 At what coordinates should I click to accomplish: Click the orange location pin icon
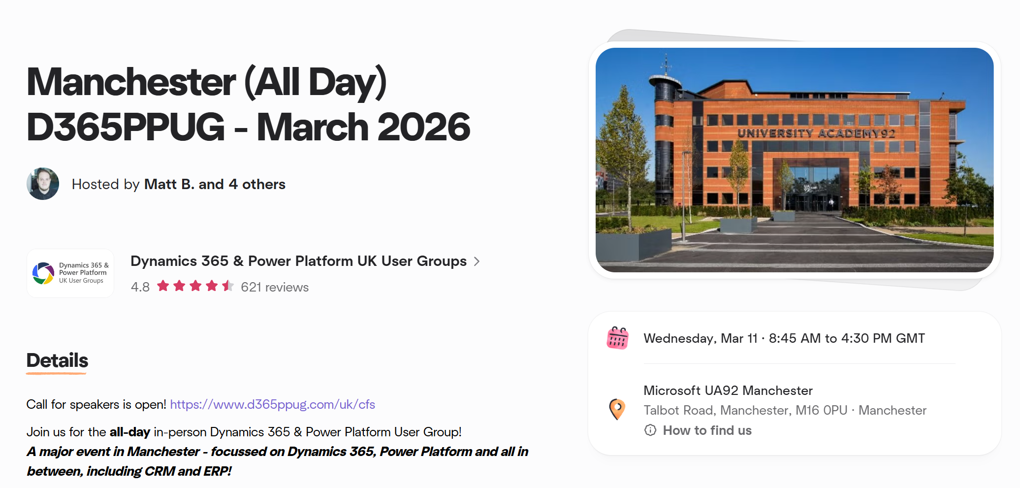point(617,409)
